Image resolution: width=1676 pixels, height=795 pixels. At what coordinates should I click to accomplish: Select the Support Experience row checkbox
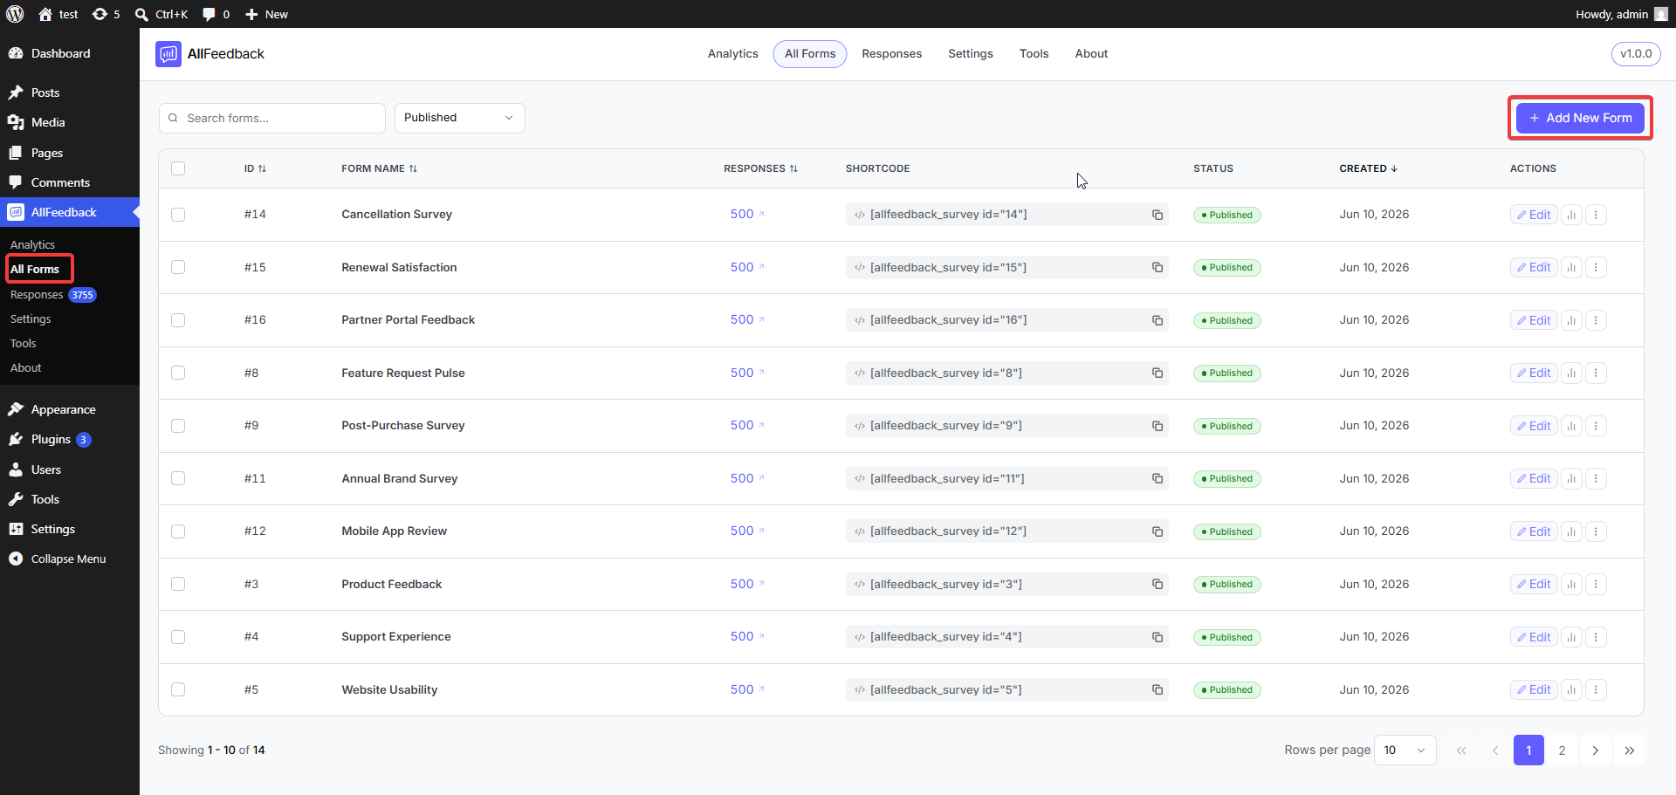tap(178, 637)
